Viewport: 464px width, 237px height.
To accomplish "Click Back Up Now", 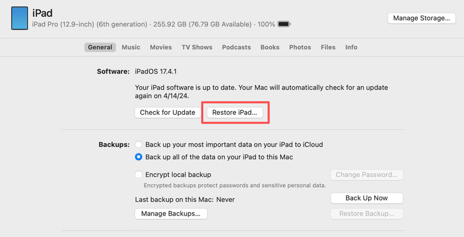I will 367,198.
